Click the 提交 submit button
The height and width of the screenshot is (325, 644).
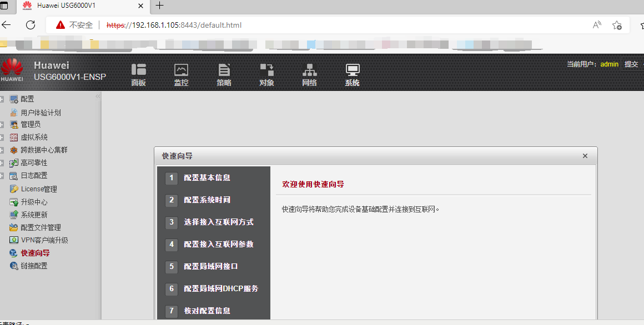(x=631, y=64)
